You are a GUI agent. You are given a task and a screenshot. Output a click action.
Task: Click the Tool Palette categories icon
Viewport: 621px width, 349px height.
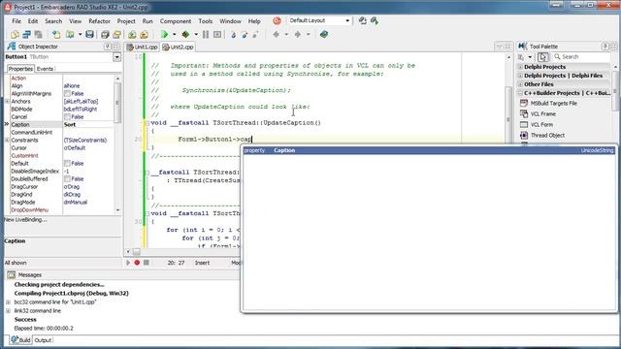(x=521, y=57)
